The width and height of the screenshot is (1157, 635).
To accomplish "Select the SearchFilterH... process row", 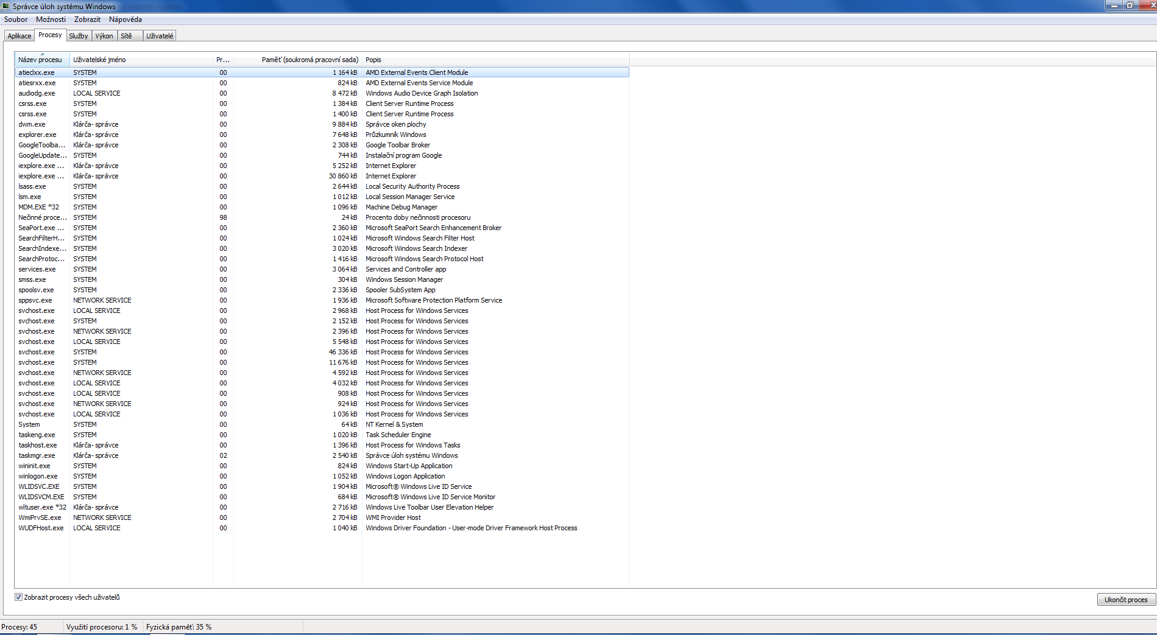I will point(322,238).
